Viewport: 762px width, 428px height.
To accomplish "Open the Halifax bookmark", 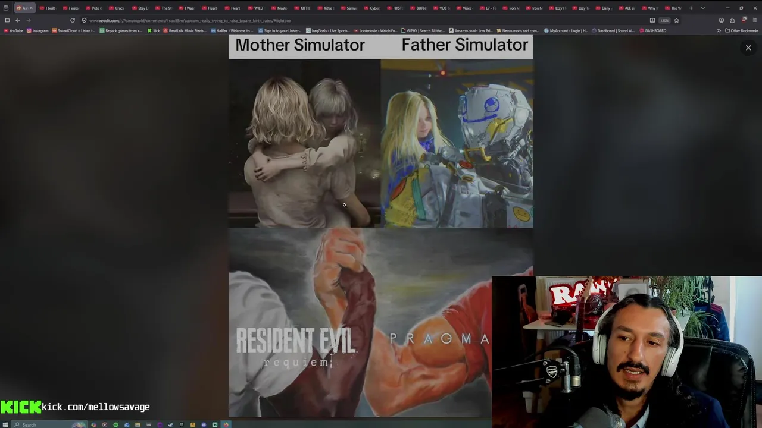I will pos(232,30).
